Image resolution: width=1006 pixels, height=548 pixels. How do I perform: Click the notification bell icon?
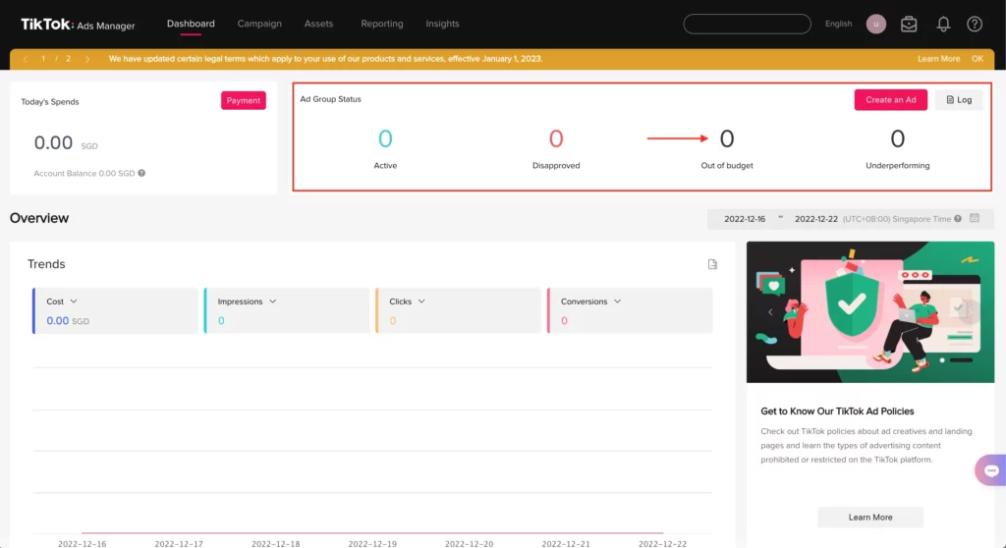click(943, 24)
